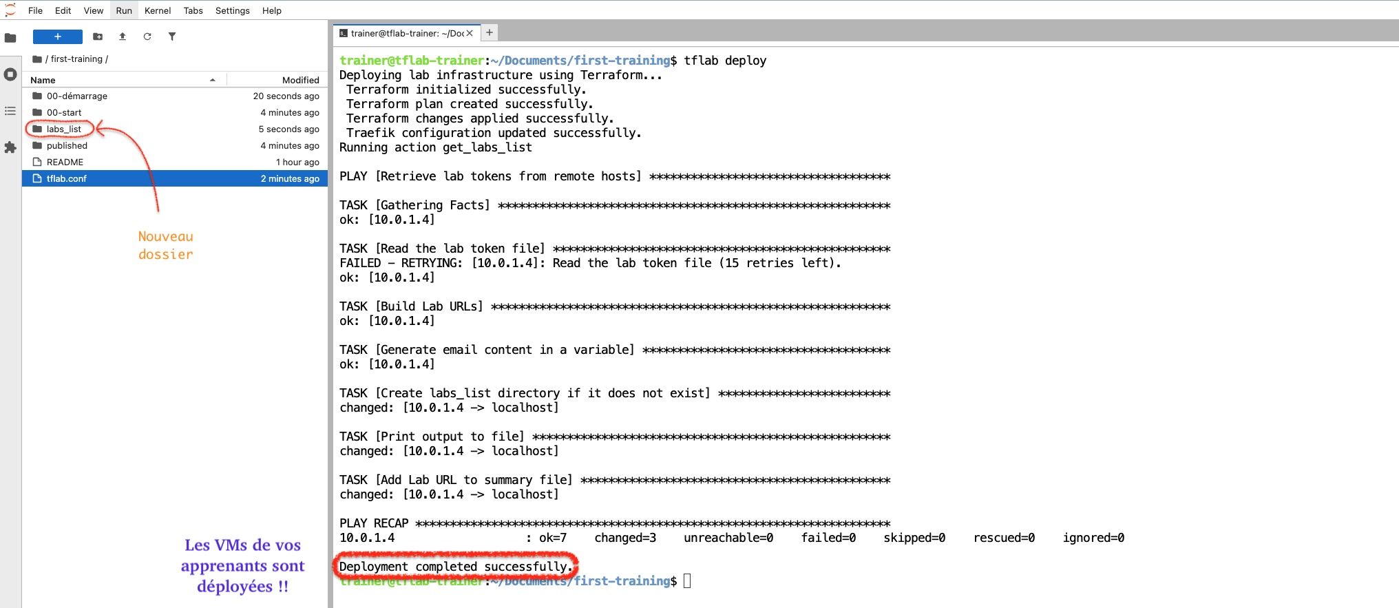Screen dimensions: 1399x608
Task: Close the trainer terminal tab
Action: 470,33
